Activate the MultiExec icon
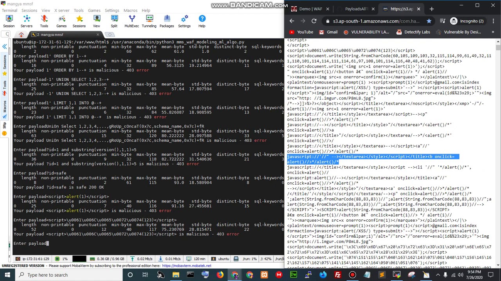The image size is (501, 281). point(132,21)
